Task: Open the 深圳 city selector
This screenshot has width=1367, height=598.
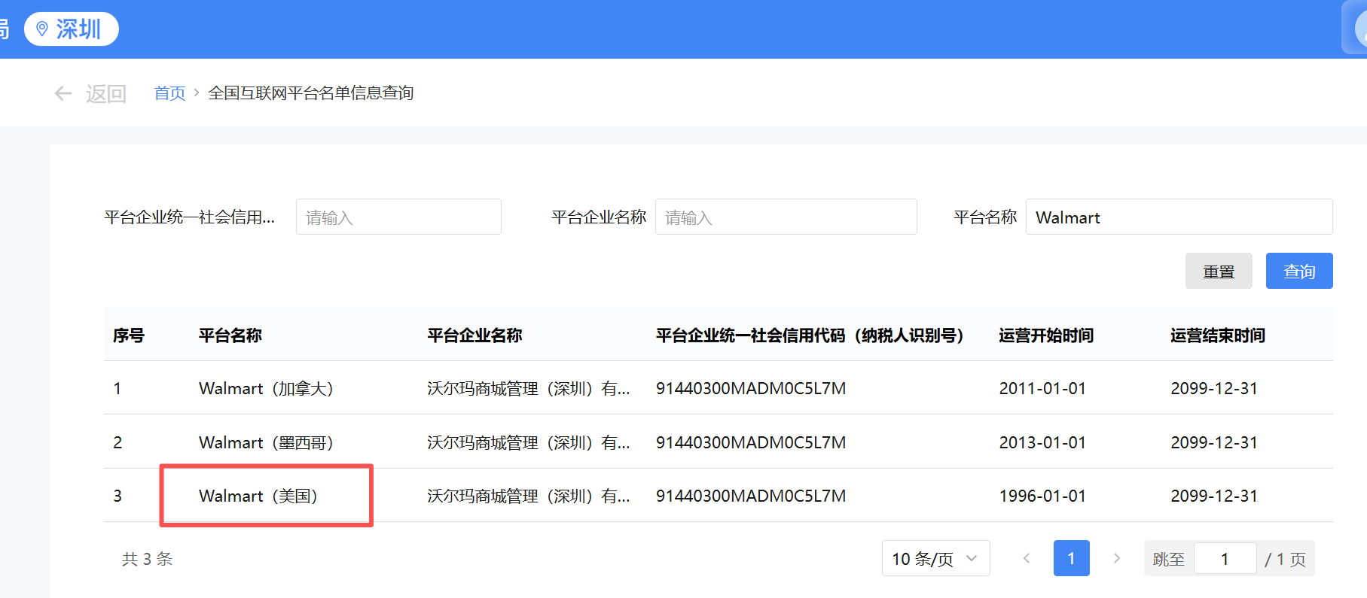Action: point(72,29)
